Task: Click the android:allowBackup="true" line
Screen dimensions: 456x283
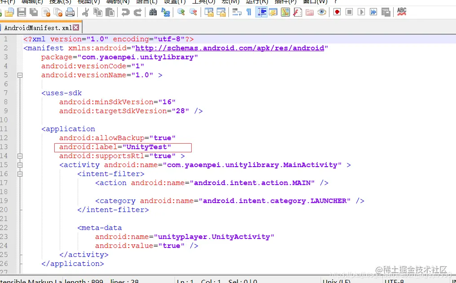Action: pyautogui.click(x=117, y=138)
